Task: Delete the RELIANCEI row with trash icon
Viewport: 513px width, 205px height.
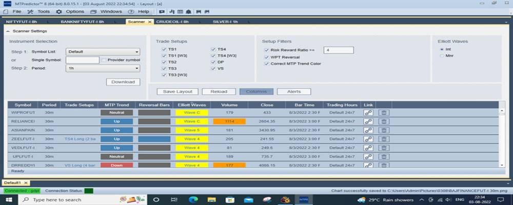Action: [384, 121]
